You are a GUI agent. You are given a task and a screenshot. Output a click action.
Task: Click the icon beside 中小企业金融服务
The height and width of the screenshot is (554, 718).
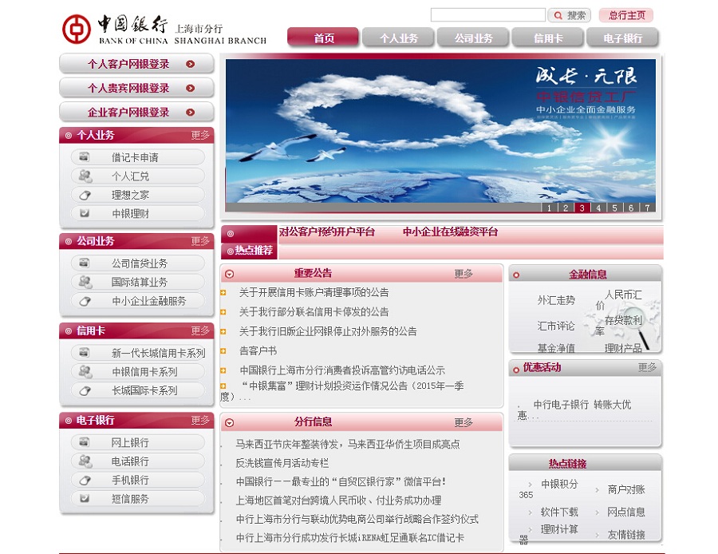85,301
